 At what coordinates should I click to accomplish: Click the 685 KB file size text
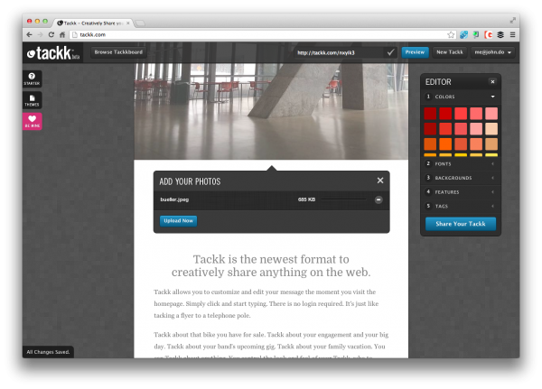306,199
